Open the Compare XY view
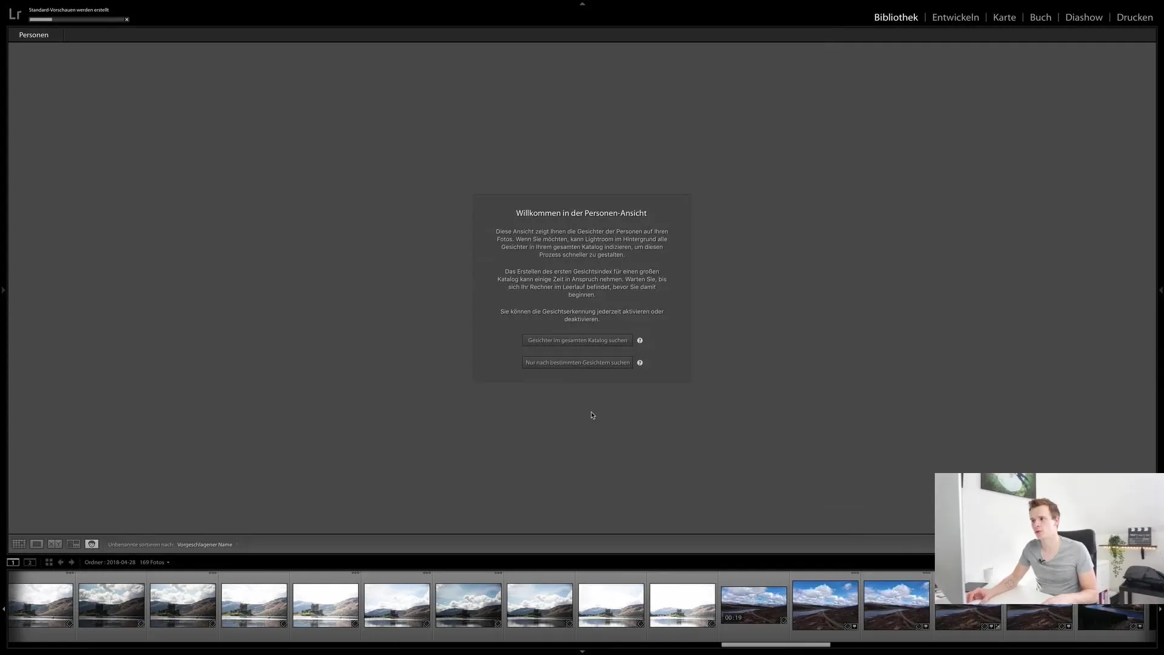 55,544
